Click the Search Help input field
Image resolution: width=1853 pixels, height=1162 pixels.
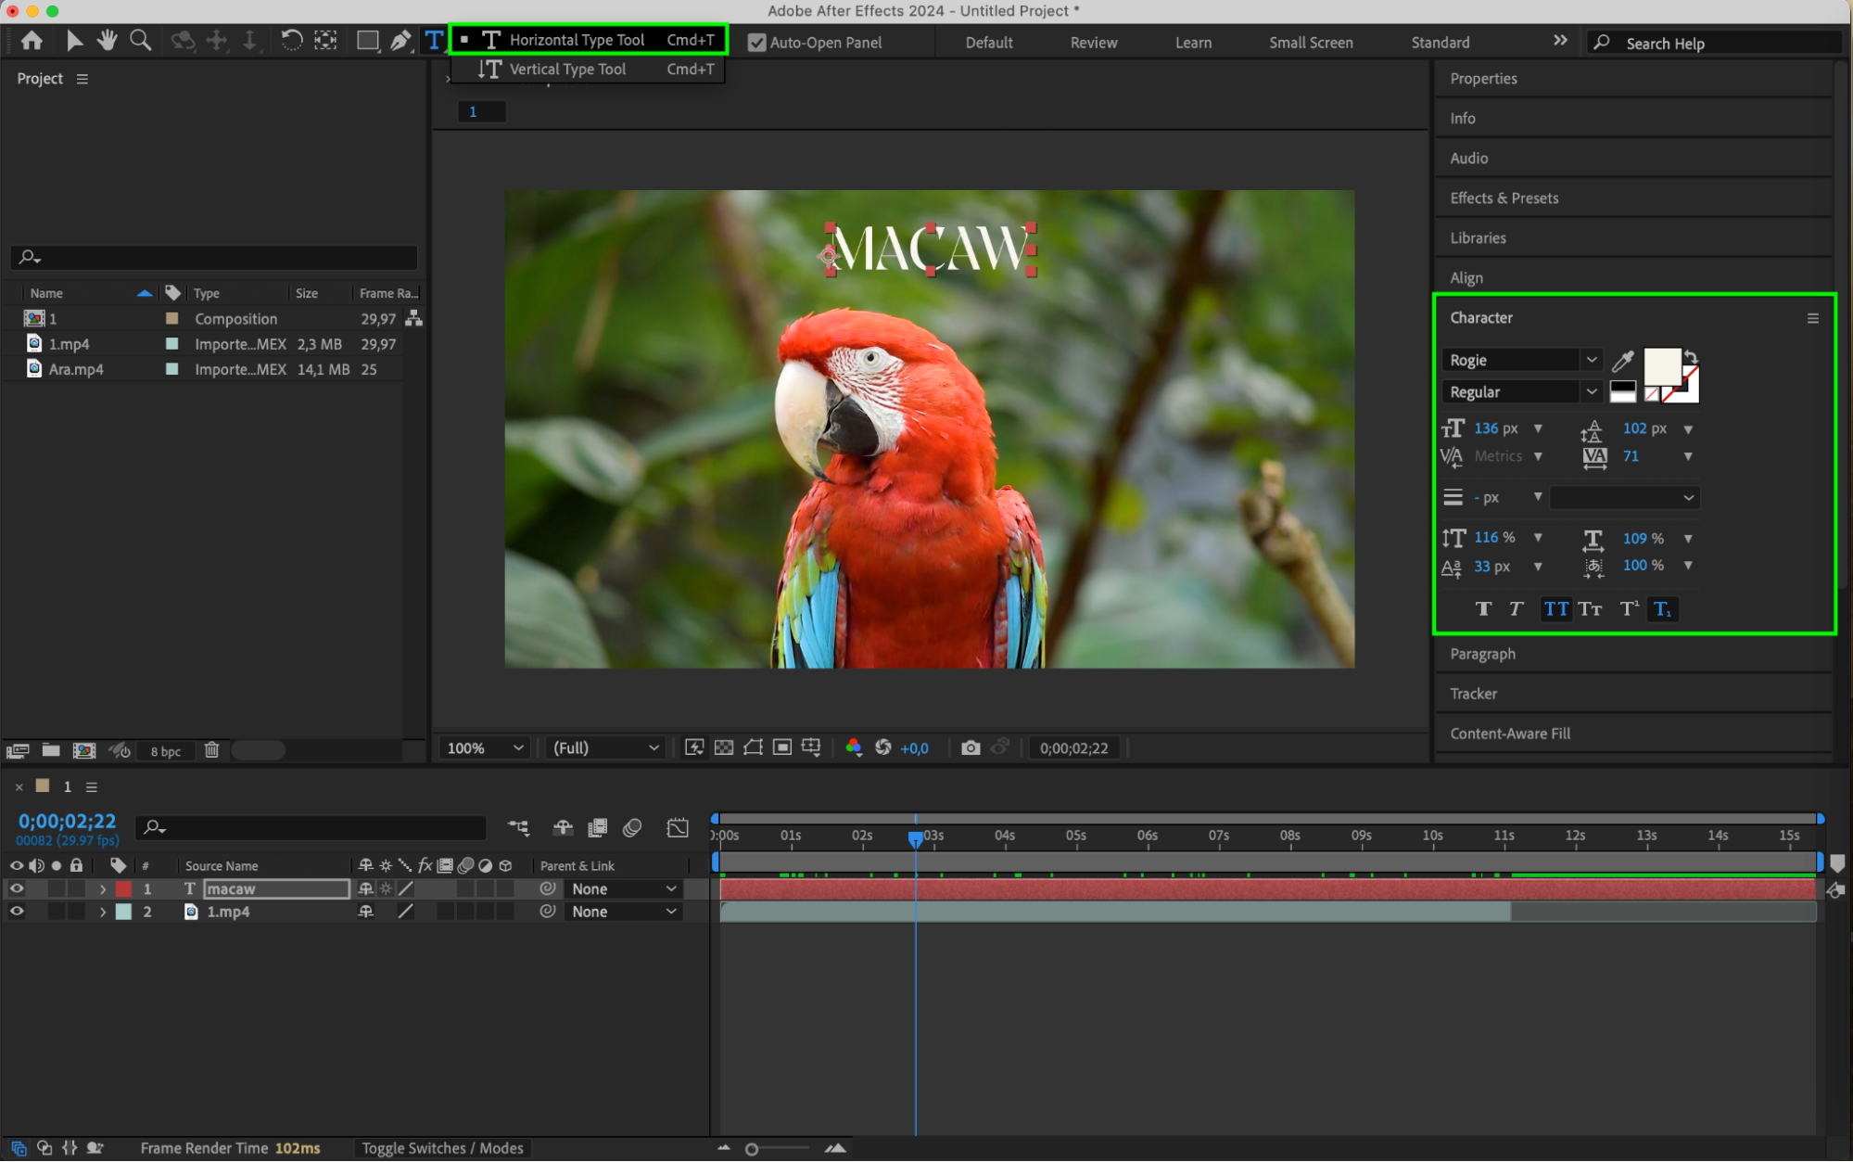1724,44
